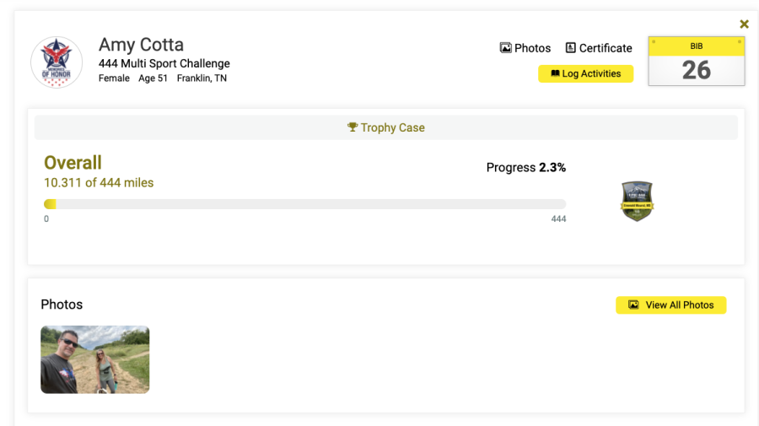Click the View All Photos button
Screen dimensions: 759x426
tap(671, 305)
